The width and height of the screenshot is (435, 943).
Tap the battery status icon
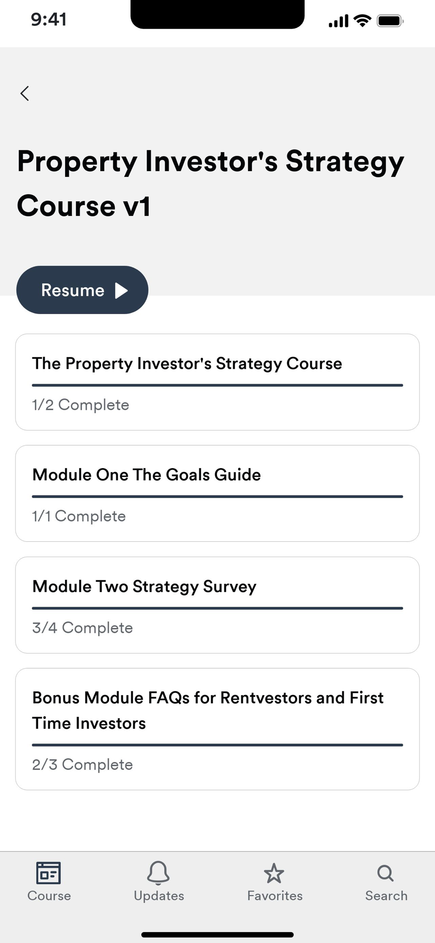390,21
